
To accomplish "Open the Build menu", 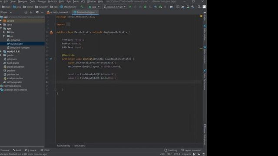I will [62, 1].
